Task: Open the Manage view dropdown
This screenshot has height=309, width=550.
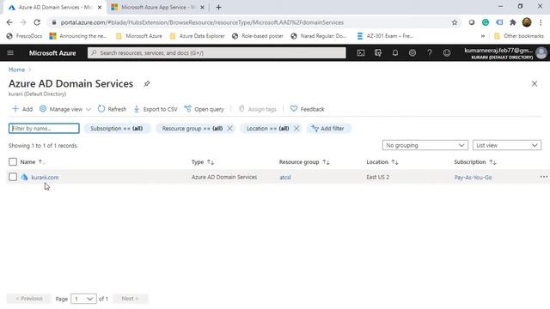Action: [x=65, y=109]
